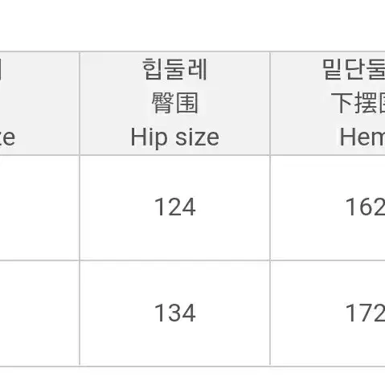Select the partially visible Hem header text
Image resolution: width=385 pixels, height=385 pixels.
coord(362,137)
